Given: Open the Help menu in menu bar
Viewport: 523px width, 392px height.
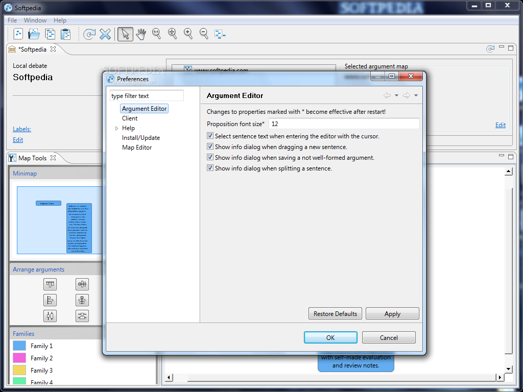Looking at the screenshot, I should (60, 20).
